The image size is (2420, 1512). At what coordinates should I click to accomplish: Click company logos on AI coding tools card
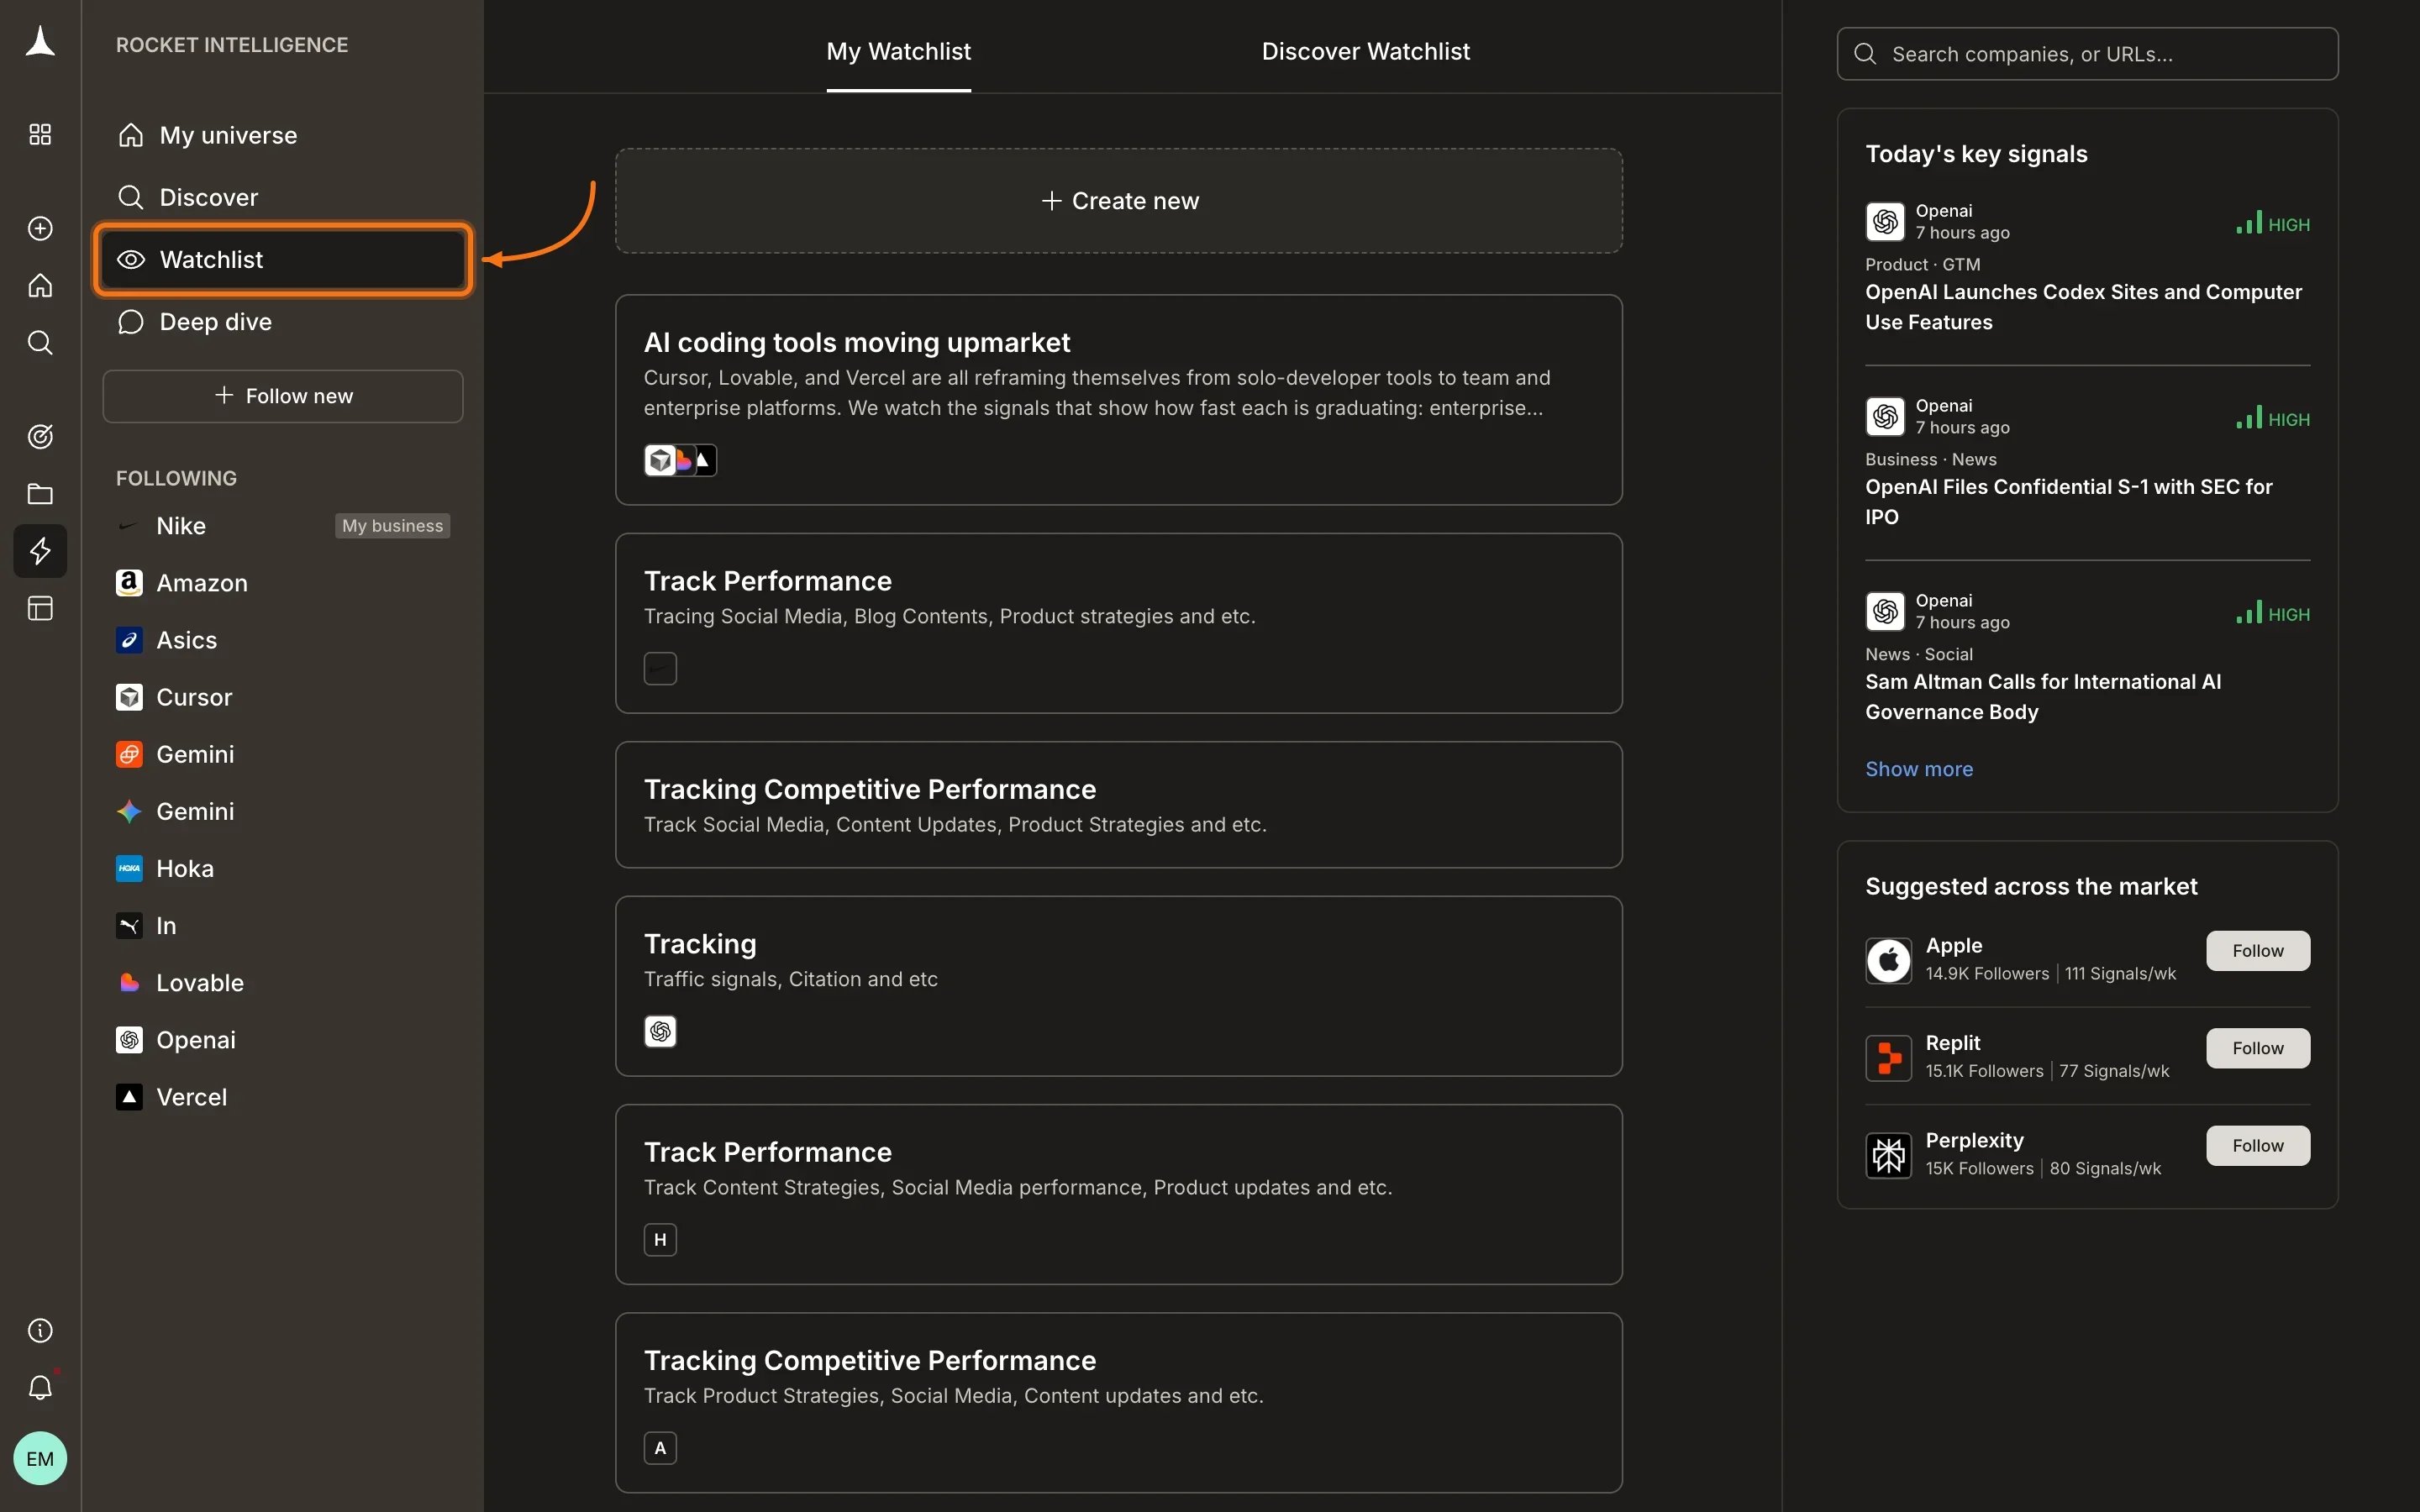[680, 460]
